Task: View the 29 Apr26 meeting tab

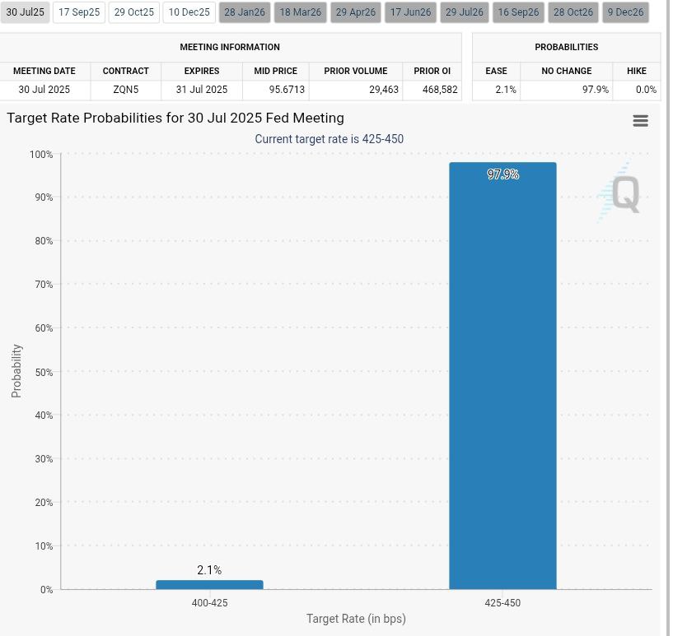Action: pos(356,12)
